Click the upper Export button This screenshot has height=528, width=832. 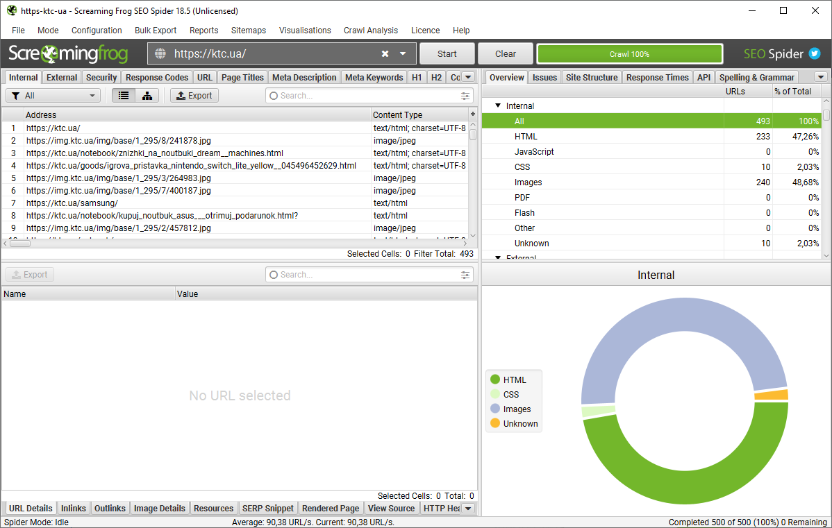[194, 96]
